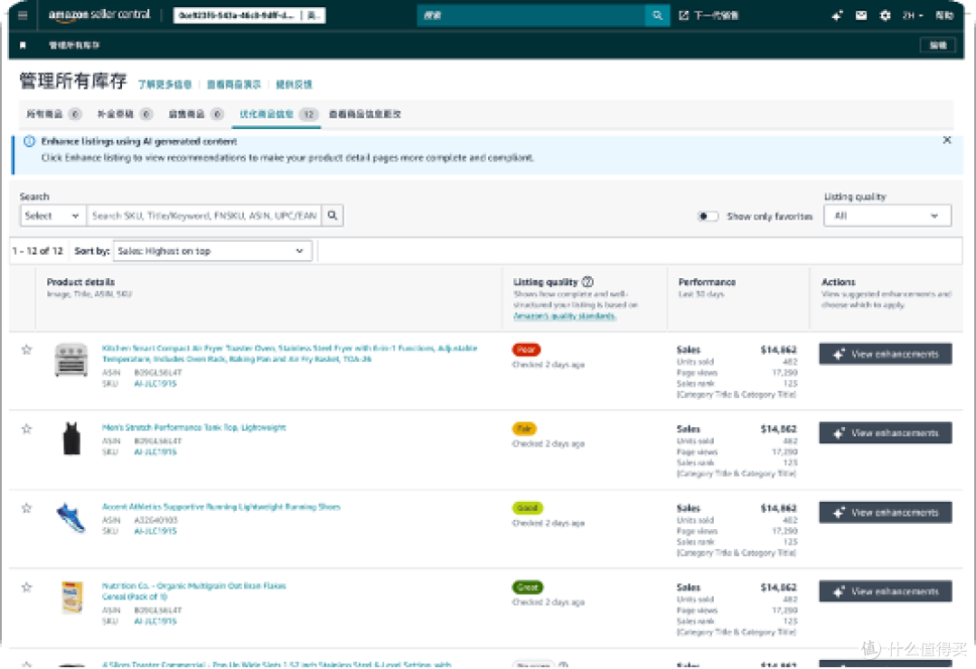Click the Fair listing quality badge
The width and height of the screenshot is (976, 669).
click(524, 428)
